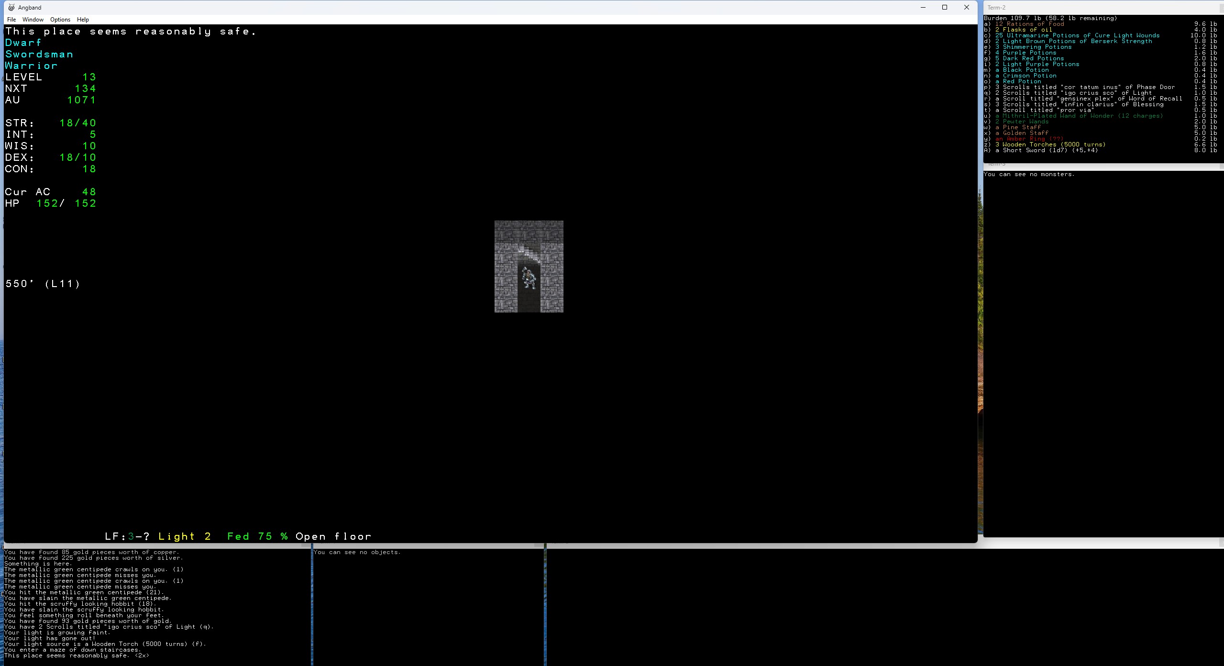Click the HP 152/152 line
This screenshot has height=666, width=1224.
click(51, 203)
